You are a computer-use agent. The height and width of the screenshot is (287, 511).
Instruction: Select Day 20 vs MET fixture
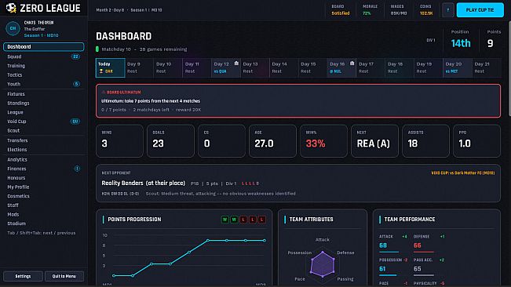pos(457,67)
